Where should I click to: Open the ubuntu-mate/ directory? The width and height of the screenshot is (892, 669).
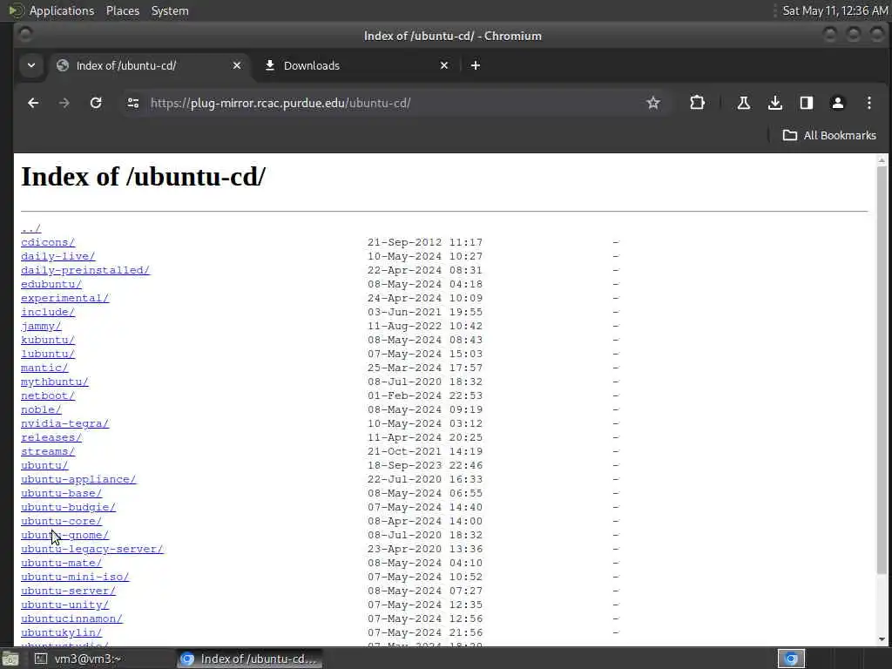(62, 564)
